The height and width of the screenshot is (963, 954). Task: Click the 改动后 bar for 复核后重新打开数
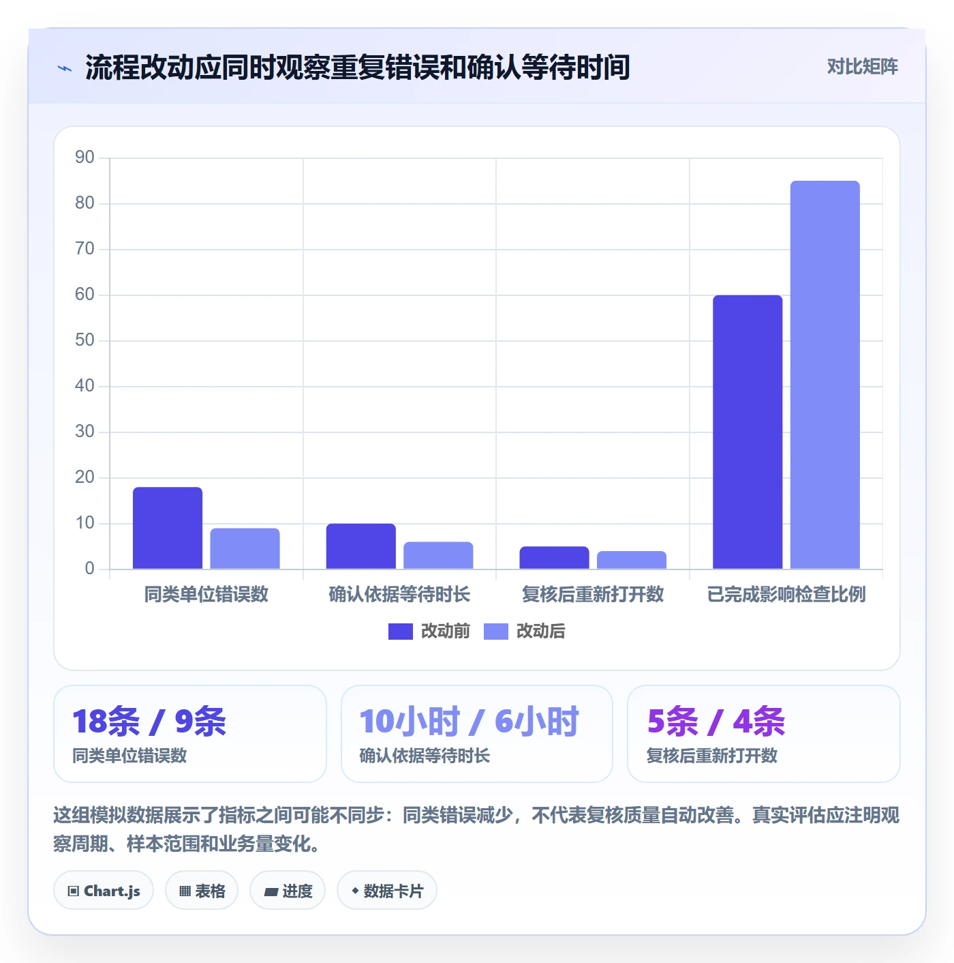[632, 560]
